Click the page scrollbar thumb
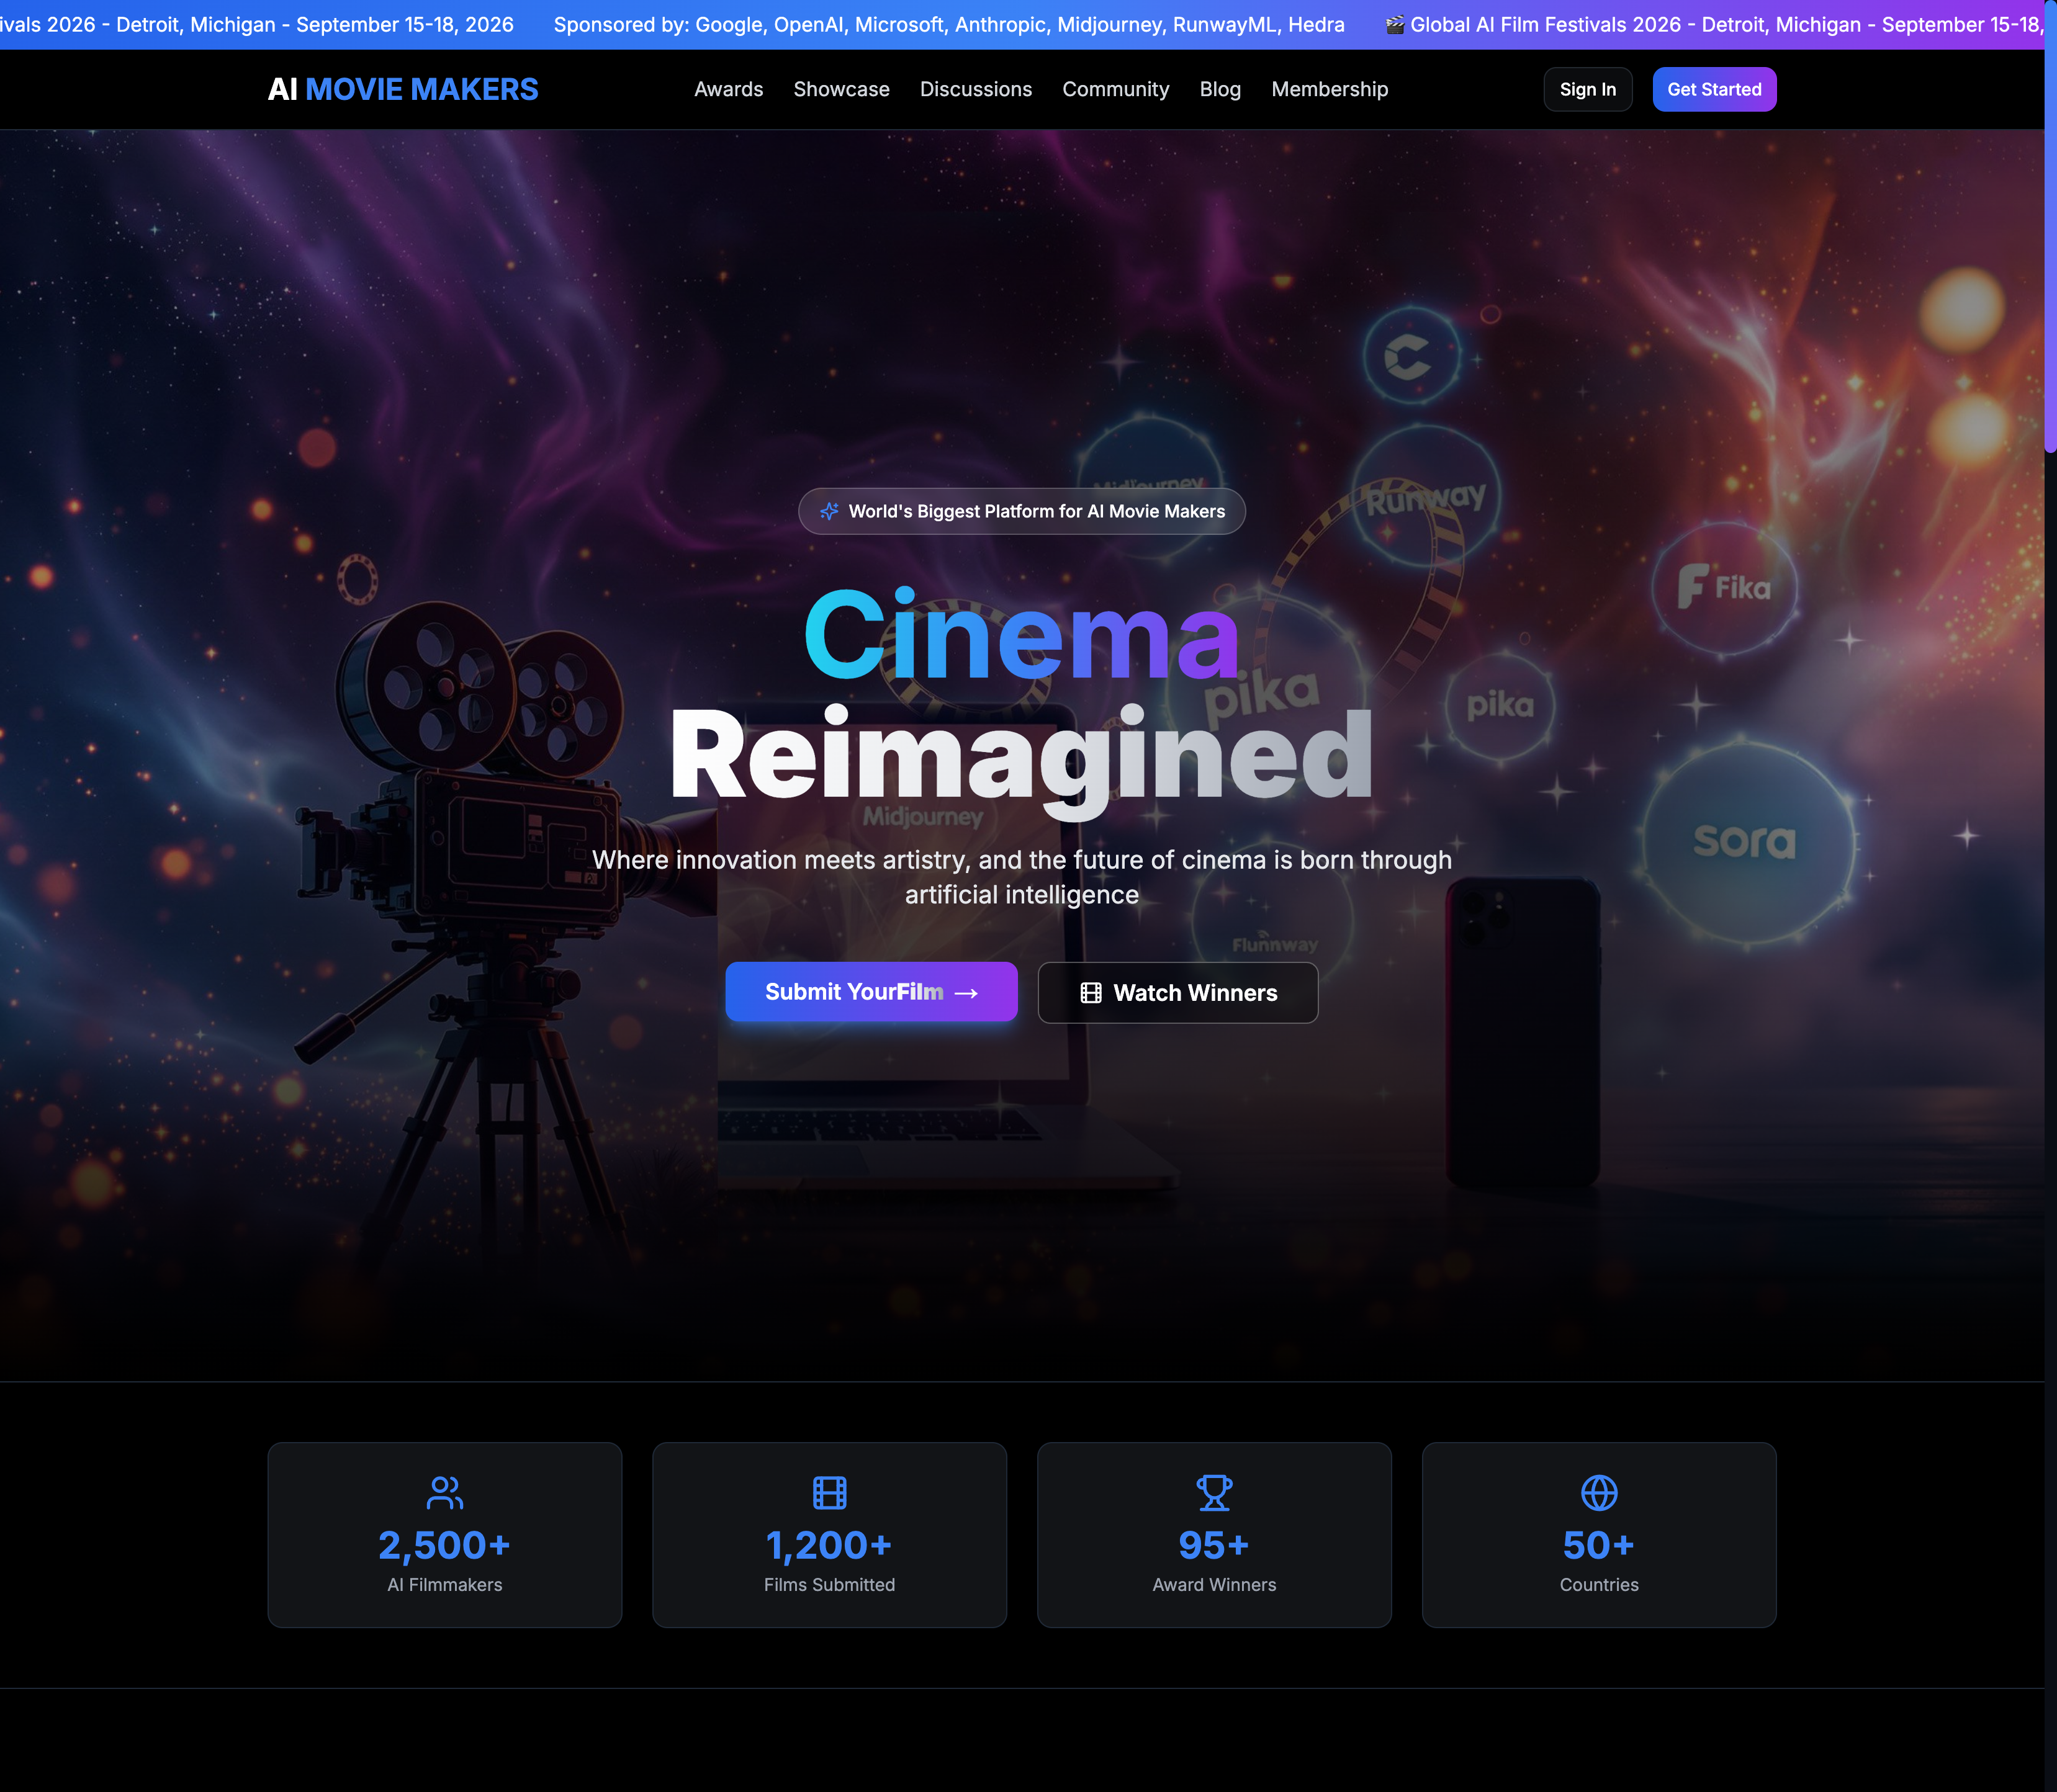2057x1792 pixels. [x=2050, y=225]
